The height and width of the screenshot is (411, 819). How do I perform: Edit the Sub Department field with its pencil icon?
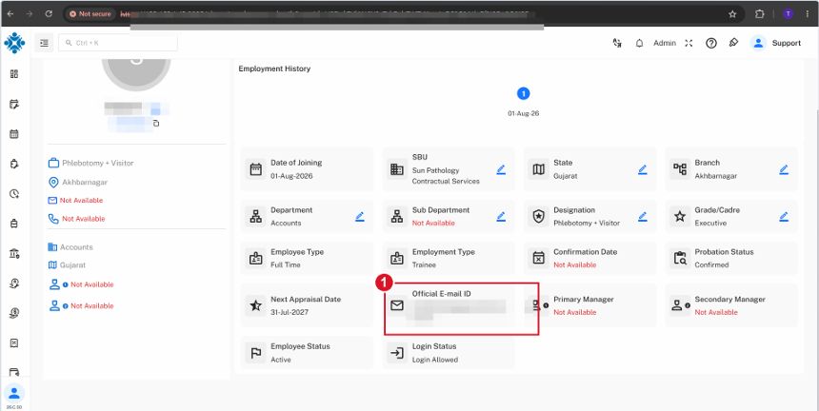pyautogui.click(x=501, y=217)
